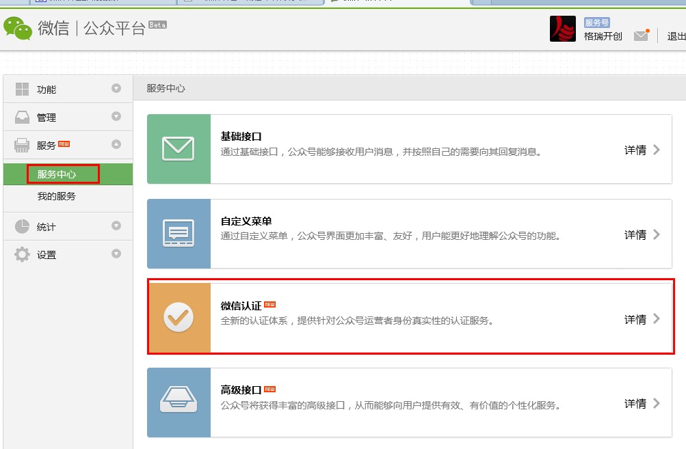Image resolution: width=686 pixels, height=449 pixels.
Task: Open the 统计 pie chart icon
Action: pyautogui.click(x=22, y=226)
